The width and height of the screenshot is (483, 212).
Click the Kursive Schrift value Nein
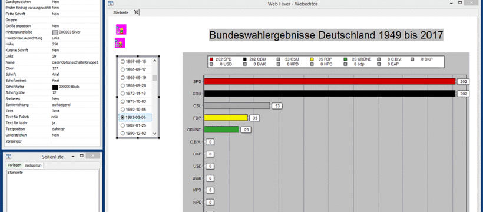coord(55,50)
